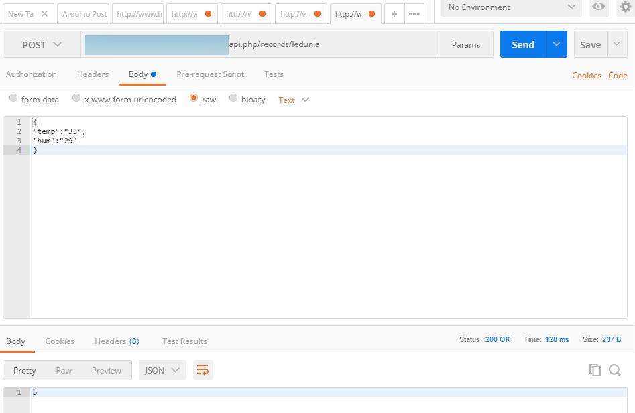The width and height of the screenshot is (635, 413).
Task: Open the Pre-request Script tab
Action: (210, 74)
